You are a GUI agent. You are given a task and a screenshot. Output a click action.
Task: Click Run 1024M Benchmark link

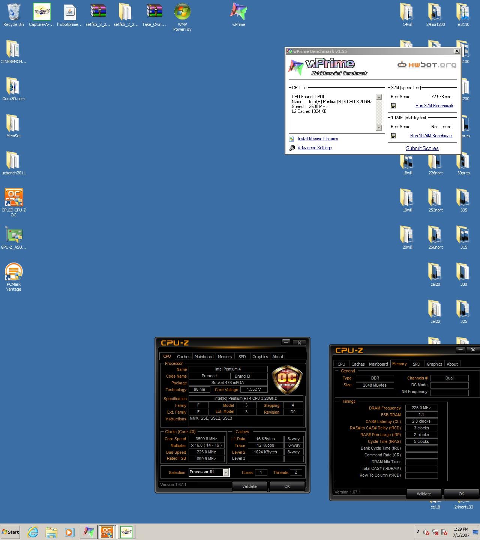431,136
